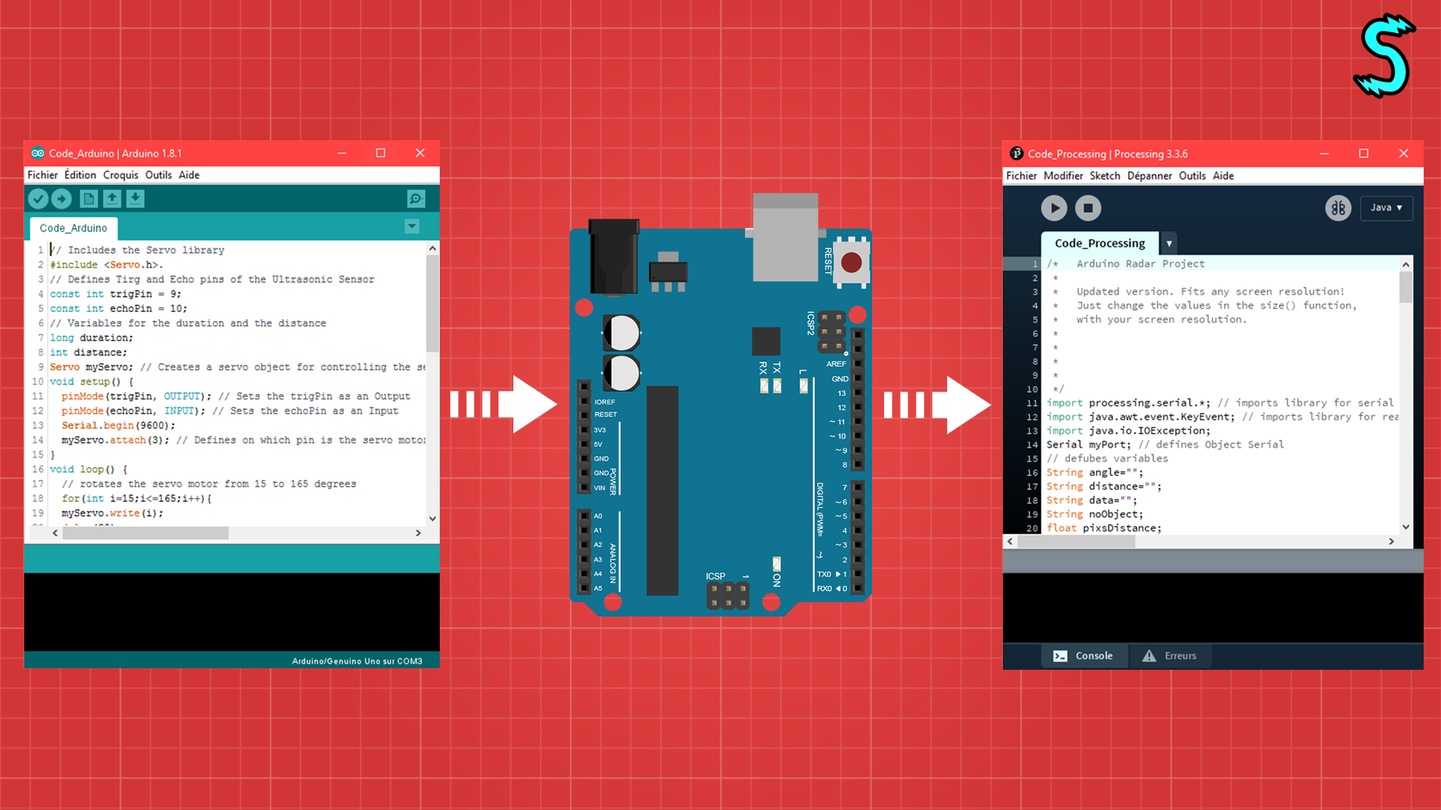Viewport: 1441px width, 810px height.
Task: Open Arduino Fichier menu
Action: click(43, 175)
